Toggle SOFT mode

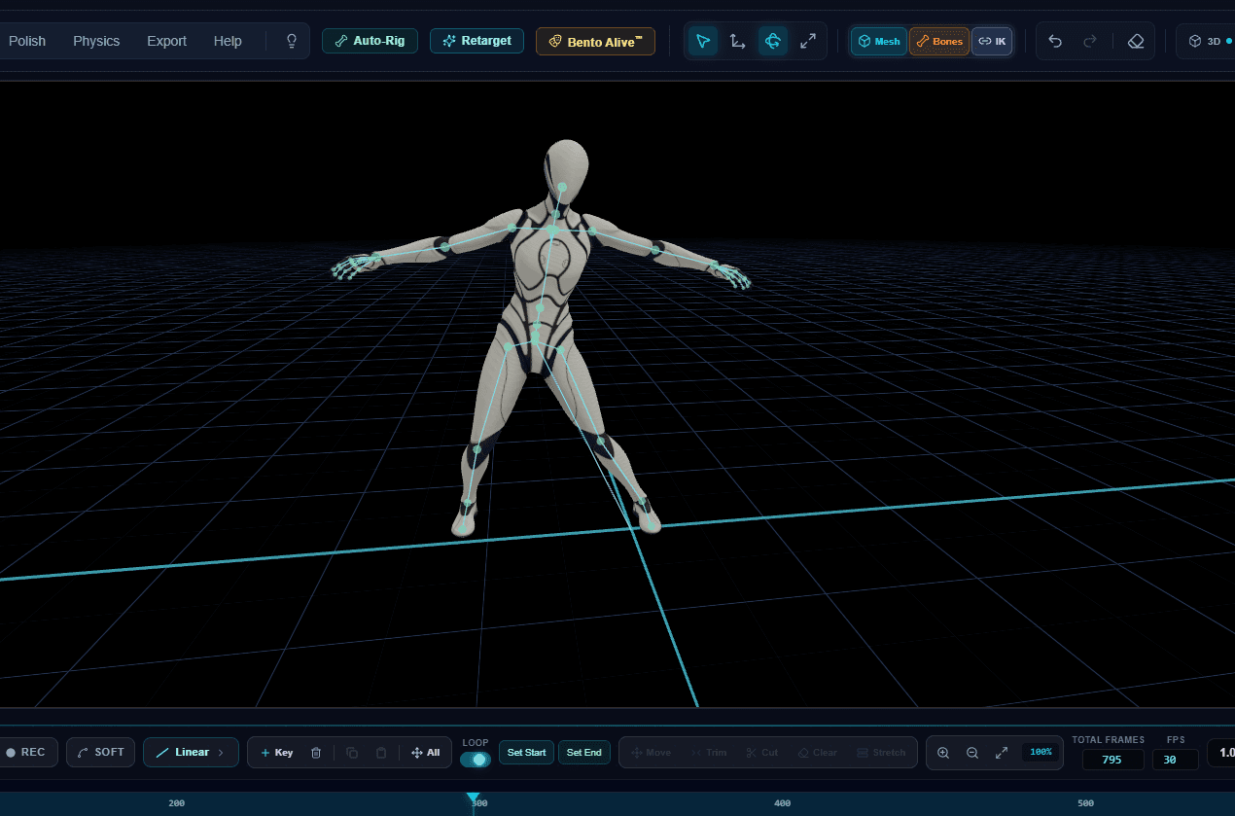click(x=100, y=752)
